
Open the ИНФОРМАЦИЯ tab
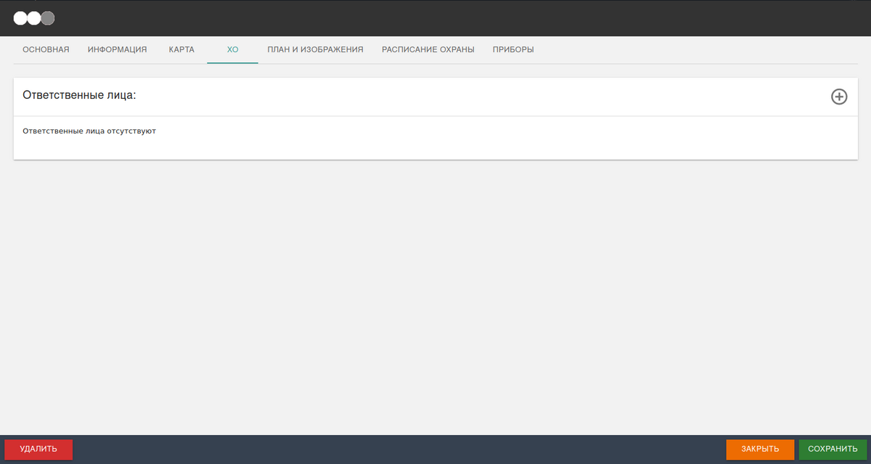coord(118,49)
